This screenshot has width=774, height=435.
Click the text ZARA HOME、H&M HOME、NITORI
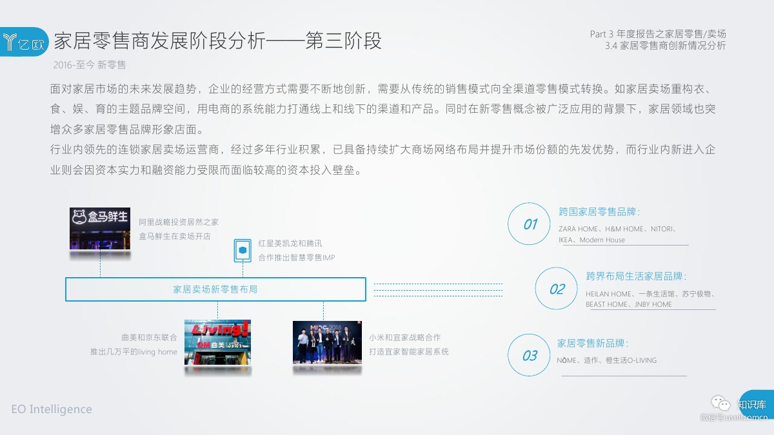click(617, 229)
